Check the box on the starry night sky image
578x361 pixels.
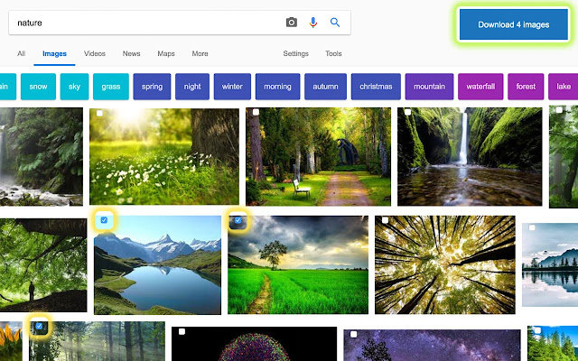click(x=353, y=335)
